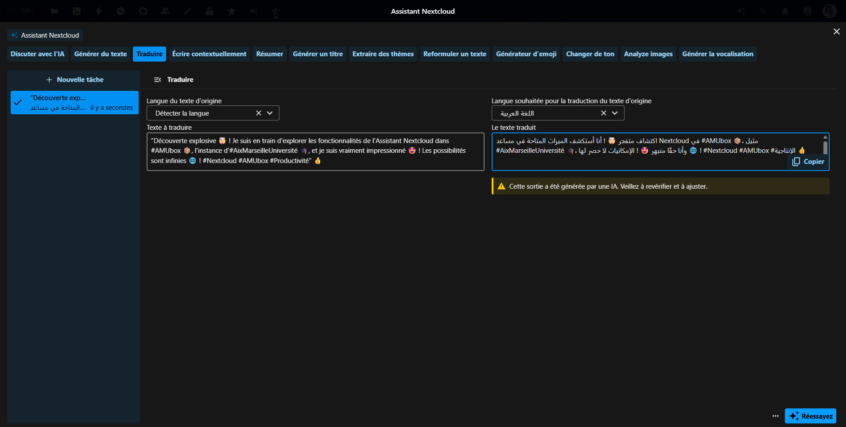Image resolution: width=846 pixels, height=427 pixels.
Task: Open the three-dots more actions menu
Action: pos(775,416)
